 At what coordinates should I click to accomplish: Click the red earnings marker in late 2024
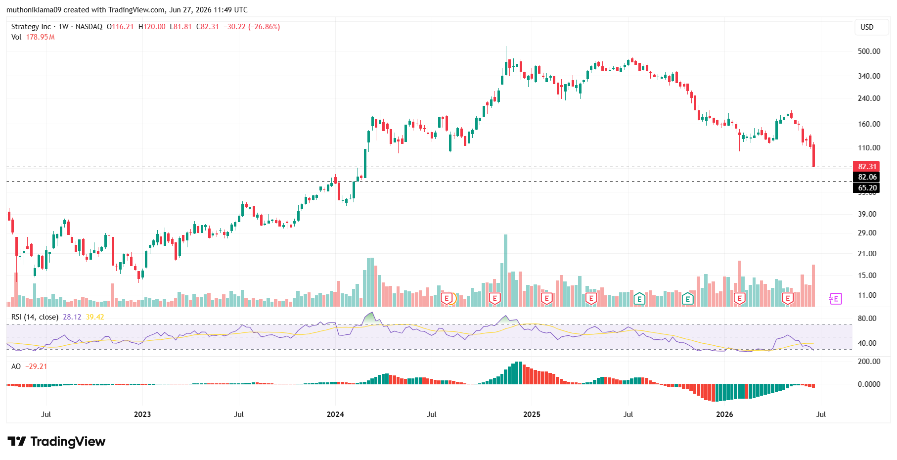(494, 298)
